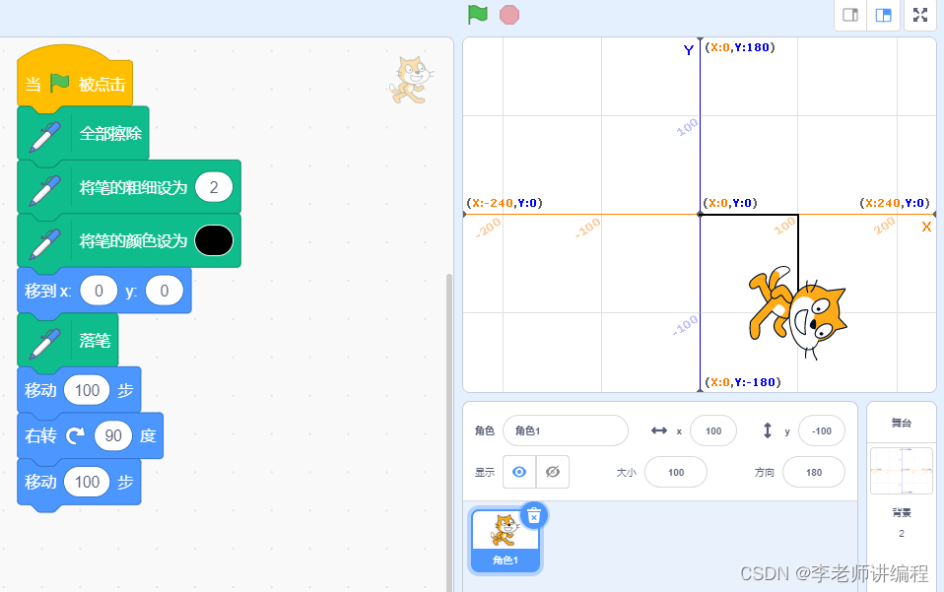The height and width of the screenshot is (592, 944).
Task: Click steps field in last 移动 100 步 block
Action: 87,482
